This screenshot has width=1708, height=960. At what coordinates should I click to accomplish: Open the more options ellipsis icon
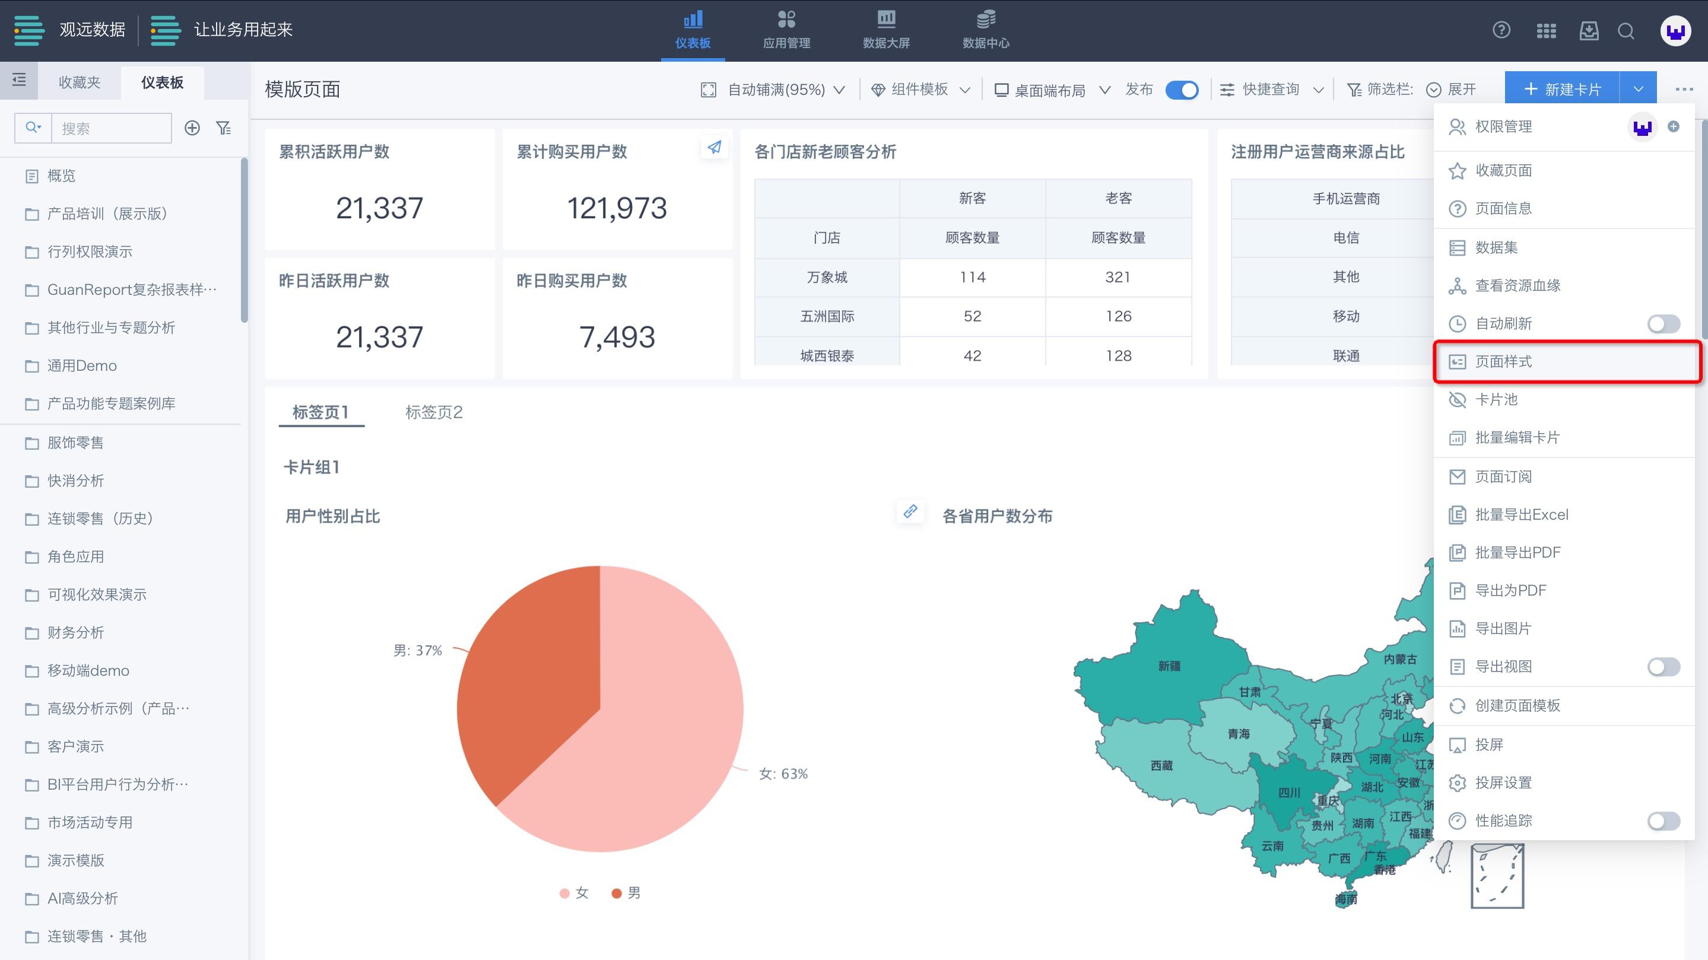(1684, 89)
